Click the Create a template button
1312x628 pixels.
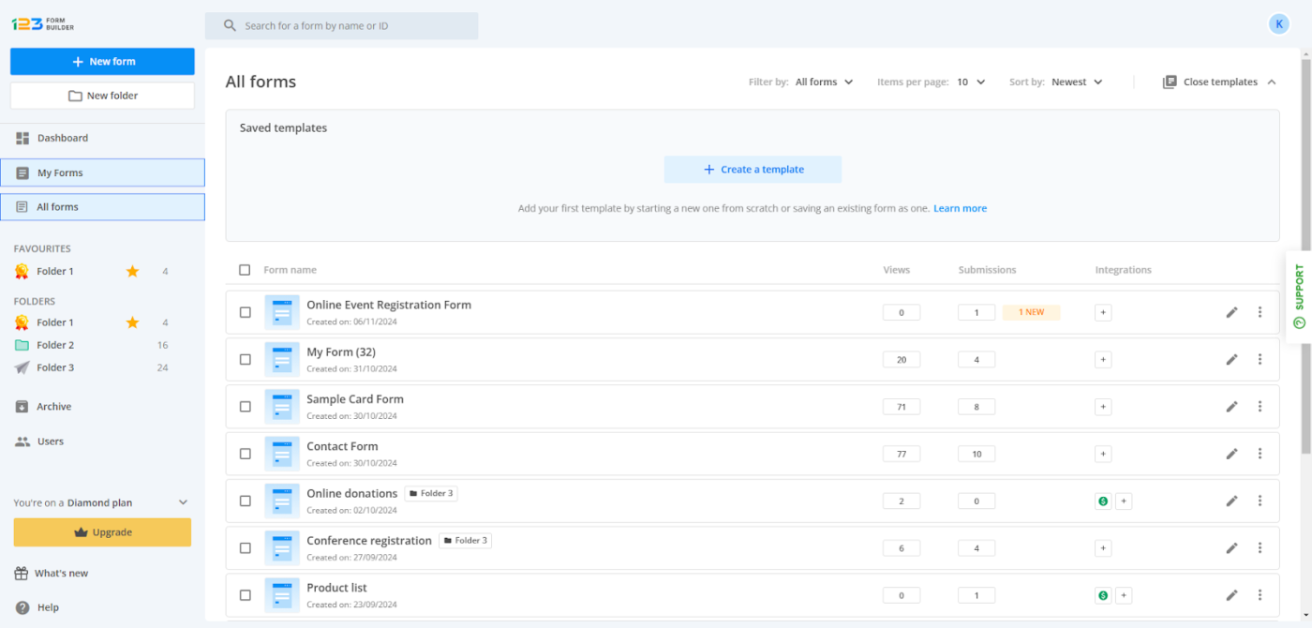(x=753, y=170)
